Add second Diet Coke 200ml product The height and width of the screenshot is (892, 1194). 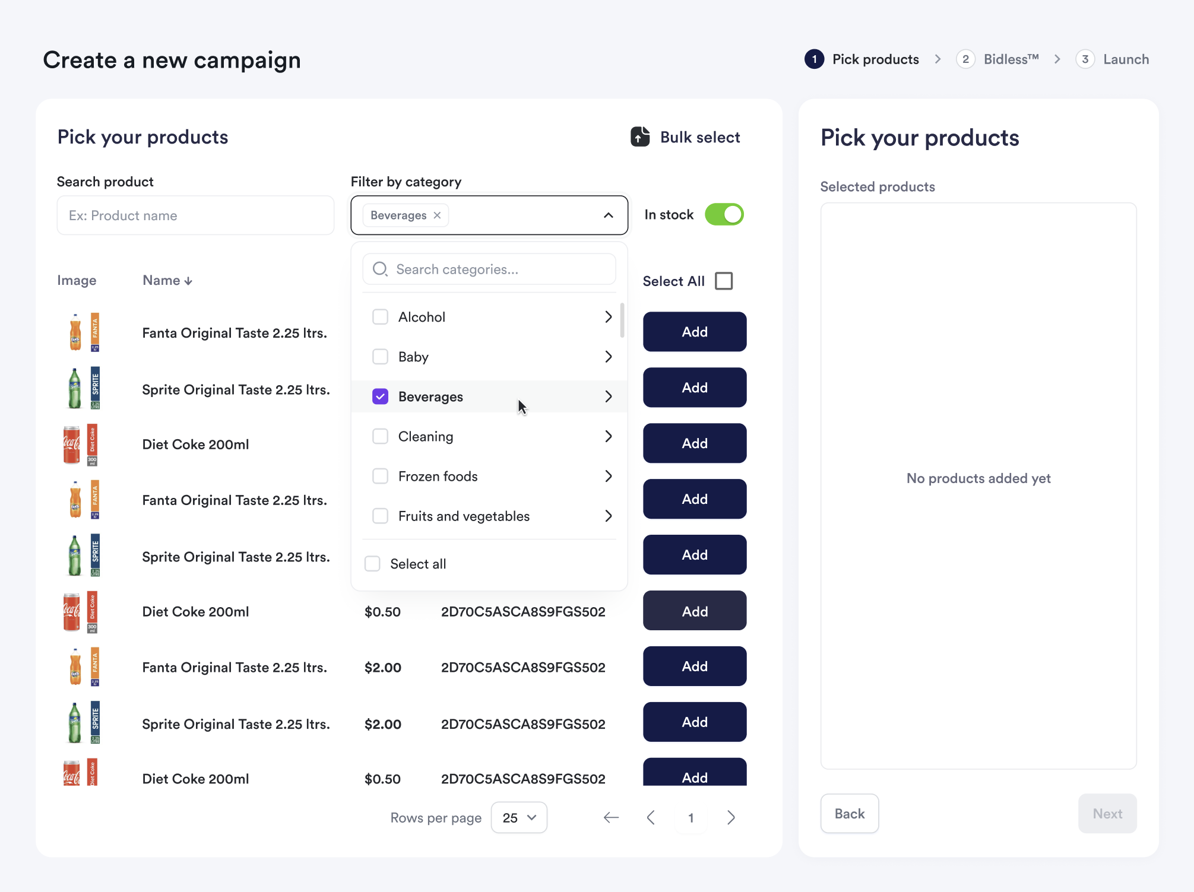695,611
